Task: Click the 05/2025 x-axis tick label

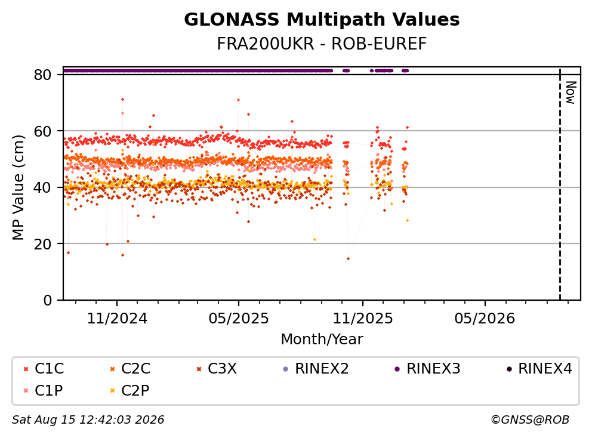Action: (x=239, y=319)
